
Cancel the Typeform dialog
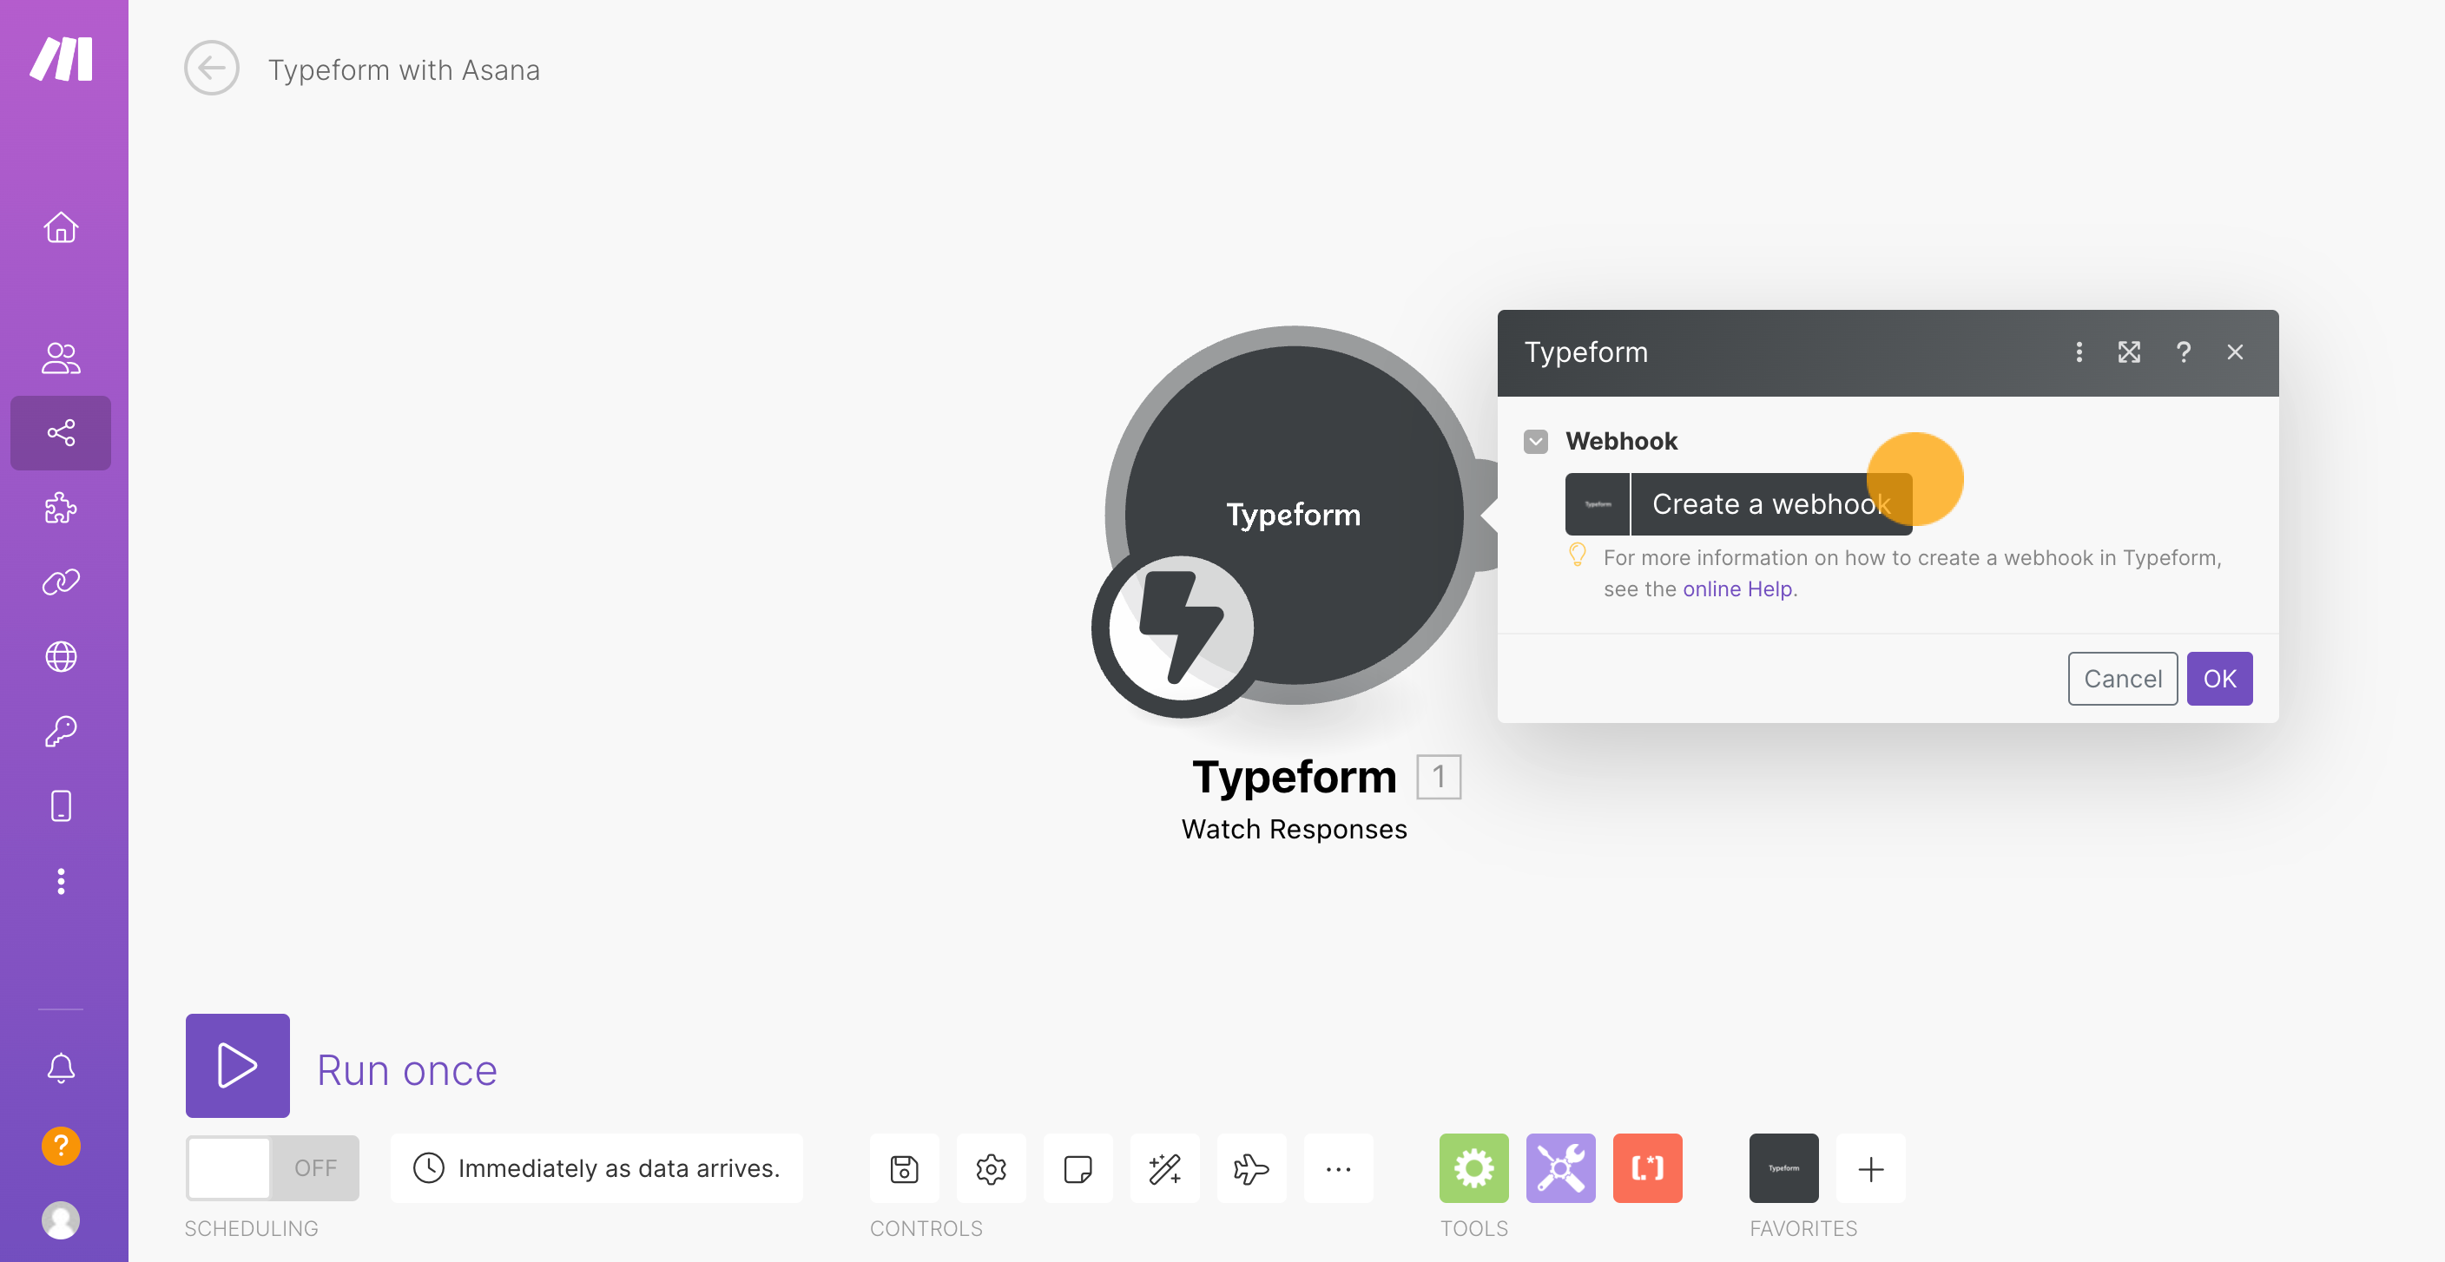pos(2122,679)
